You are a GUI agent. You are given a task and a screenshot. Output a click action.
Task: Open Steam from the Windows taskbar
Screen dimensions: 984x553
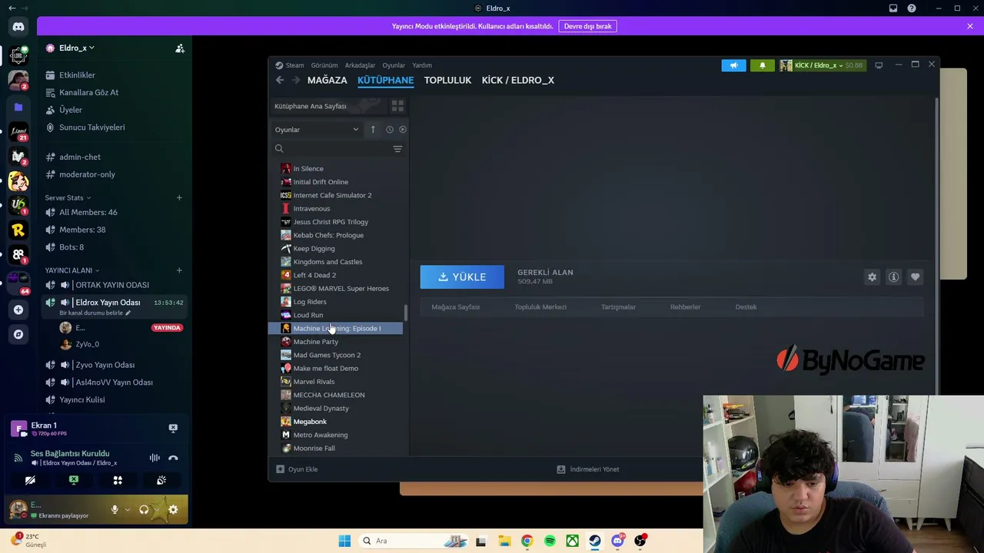595,541
